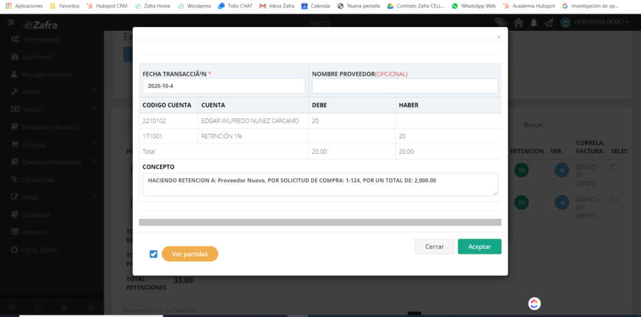The image size is (641, 317).
Task: Click account code 2210102 cell
Action: pos(169,121)
